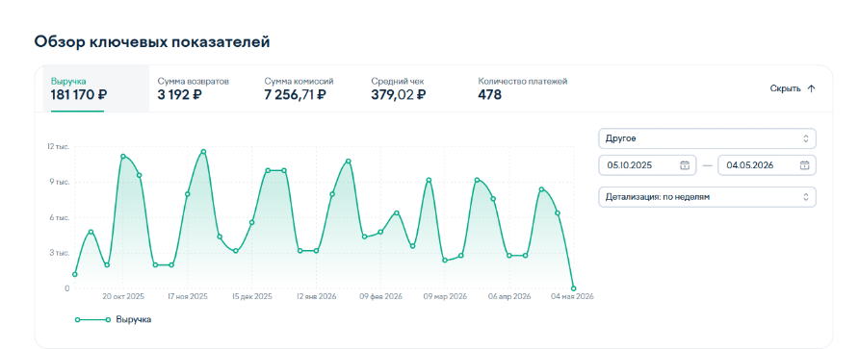Click chevron arrows on Детализация selector
Viewport: 859px width, 349px height.
(x=805, y=197)
